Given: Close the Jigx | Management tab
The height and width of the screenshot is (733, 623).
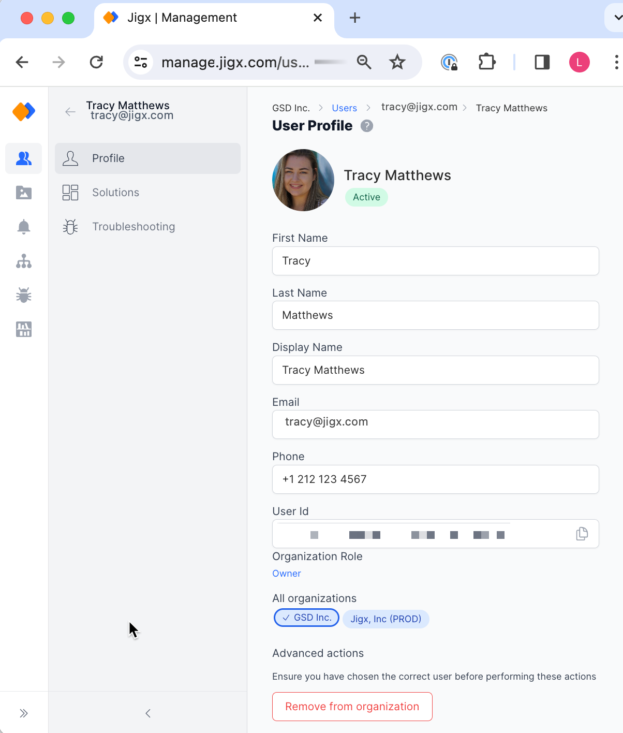Looking at the screenshot, I should (318, 18).
